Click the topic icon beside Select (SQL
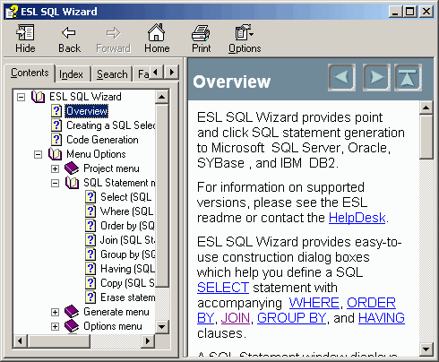Image resolution: width=439 pixels, height=362 pixels. [x=90, y=197]
